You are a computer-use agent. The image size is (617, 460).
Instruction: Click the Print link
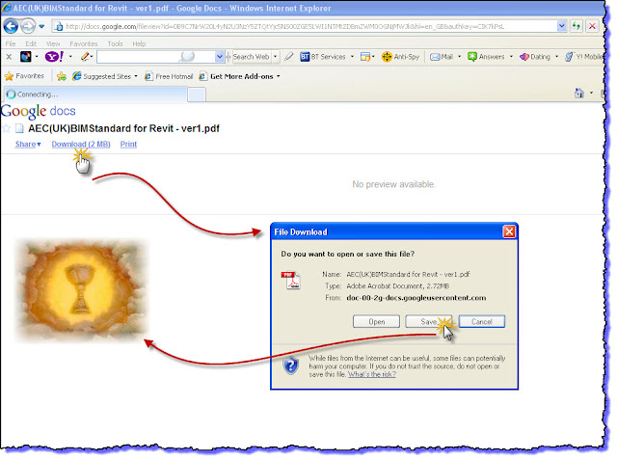[x=128, y=144]
